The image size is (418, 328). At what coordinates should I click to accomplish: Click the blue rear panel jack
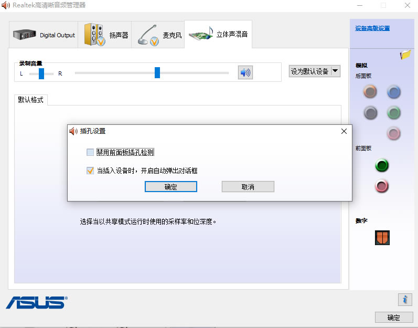point(393,92)
